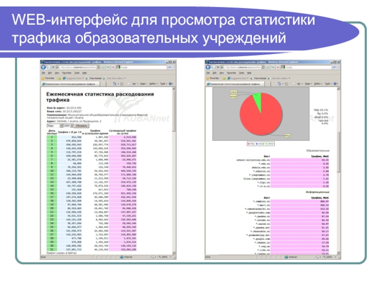385x289 pixels.
Task: Open View menu in the table window
Action: (57, 73)
